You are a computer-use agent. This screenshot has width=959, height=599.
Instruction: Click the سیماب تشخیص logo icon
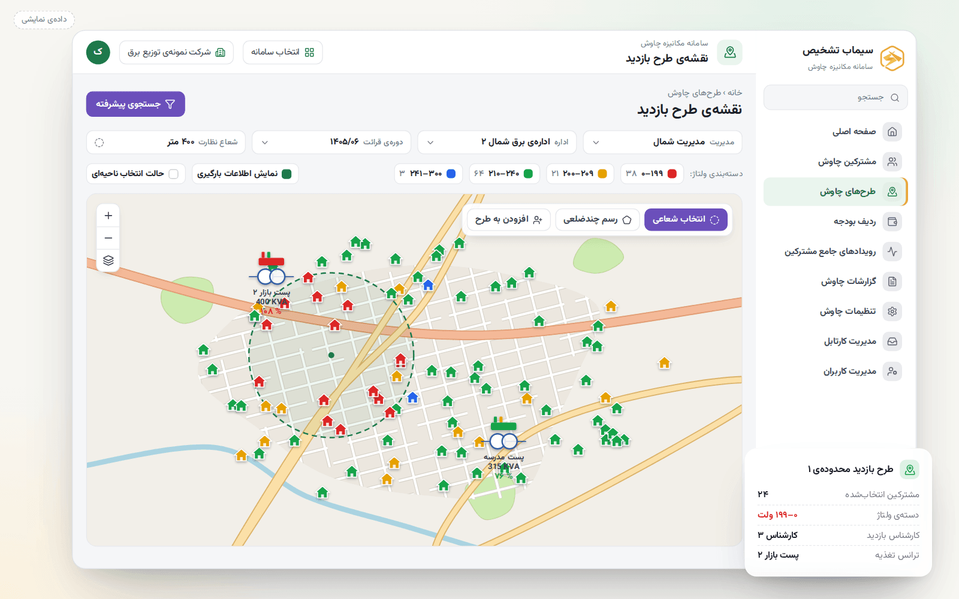892,58
